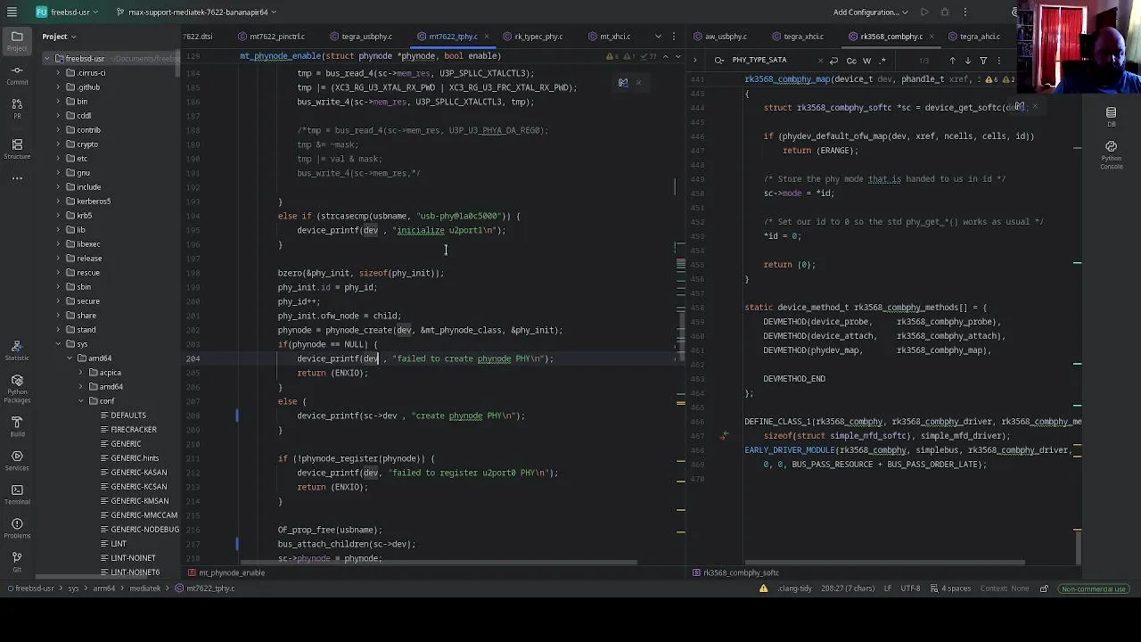Open Python Packages tool window
This screenshot has width=1141, height=642.
(x=17, y=390)
